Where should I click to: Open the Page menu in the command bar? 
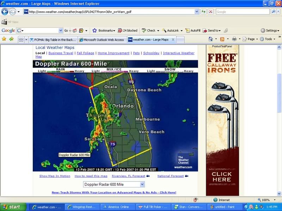click(x=250, y=39)
